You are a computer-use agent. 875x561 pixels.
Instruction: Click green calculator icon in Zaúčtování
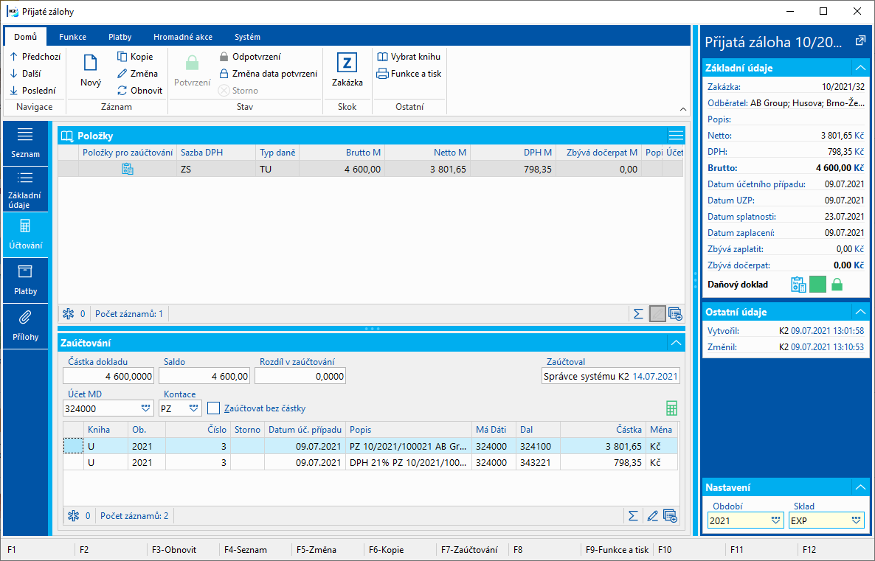(x=671, y=408)
